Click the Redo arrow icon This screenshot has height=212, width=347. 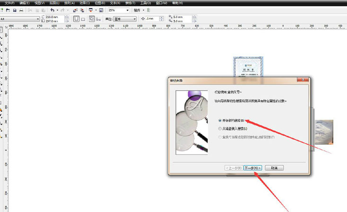click(x=62, y=10)
